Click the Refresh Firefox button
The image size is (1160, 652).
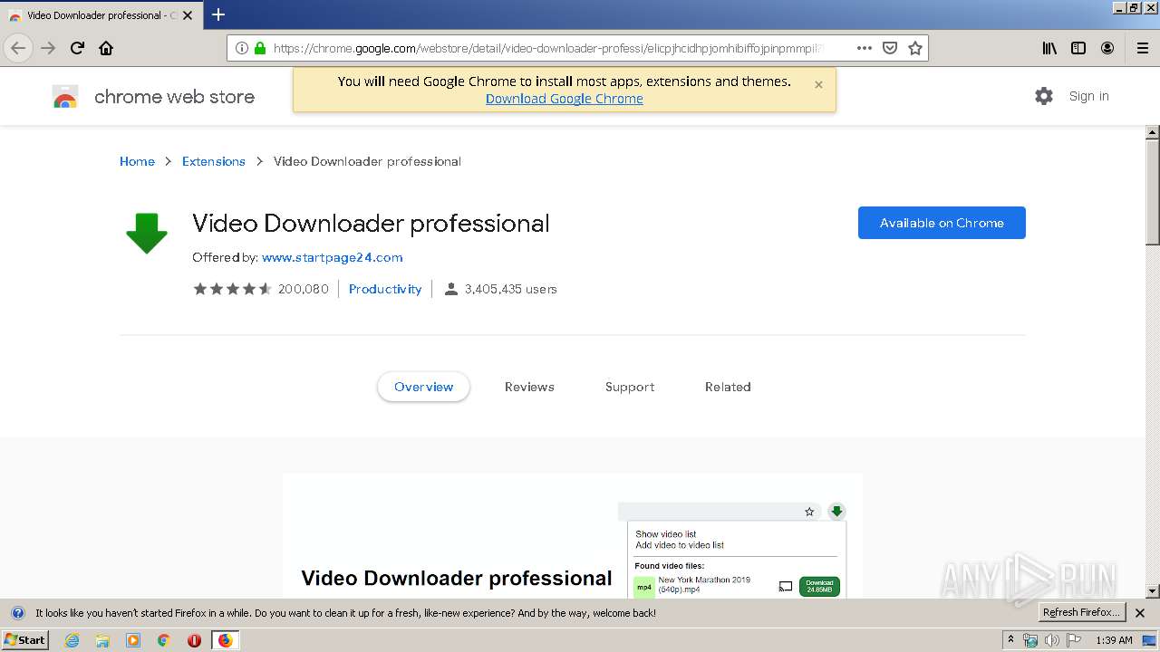click(1081, 613)
